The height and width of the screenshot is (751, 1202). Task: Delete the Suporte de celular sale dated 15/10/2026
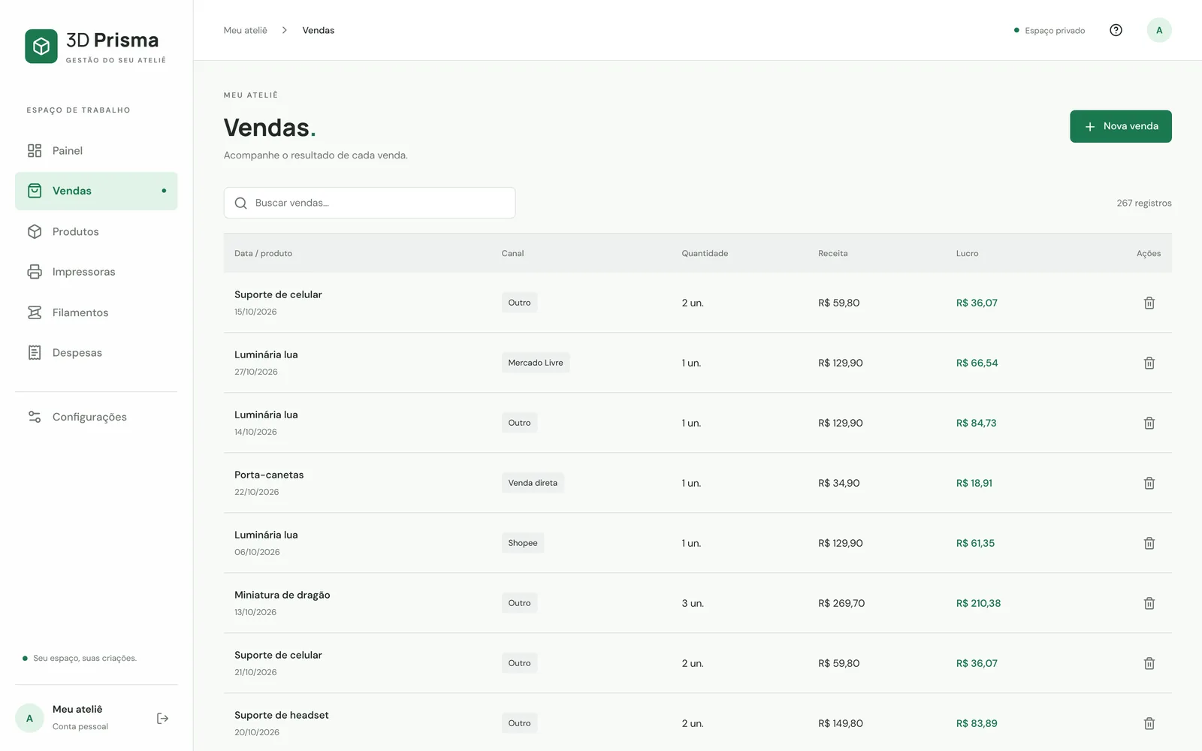(x=1149, y=303)
